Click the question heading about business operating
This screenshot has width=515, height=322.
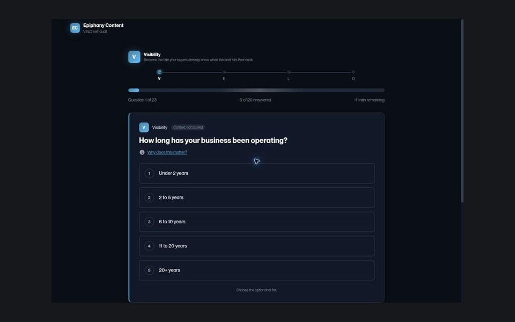(x=213, y=140)
